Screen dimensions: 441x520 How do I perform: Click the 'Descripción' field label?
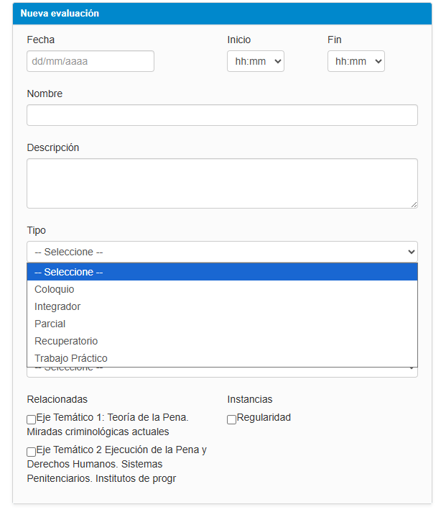pyautogui.click(x=53, y=147)
